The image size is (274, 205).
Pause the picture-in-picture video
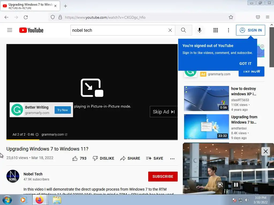click(236, 185)
